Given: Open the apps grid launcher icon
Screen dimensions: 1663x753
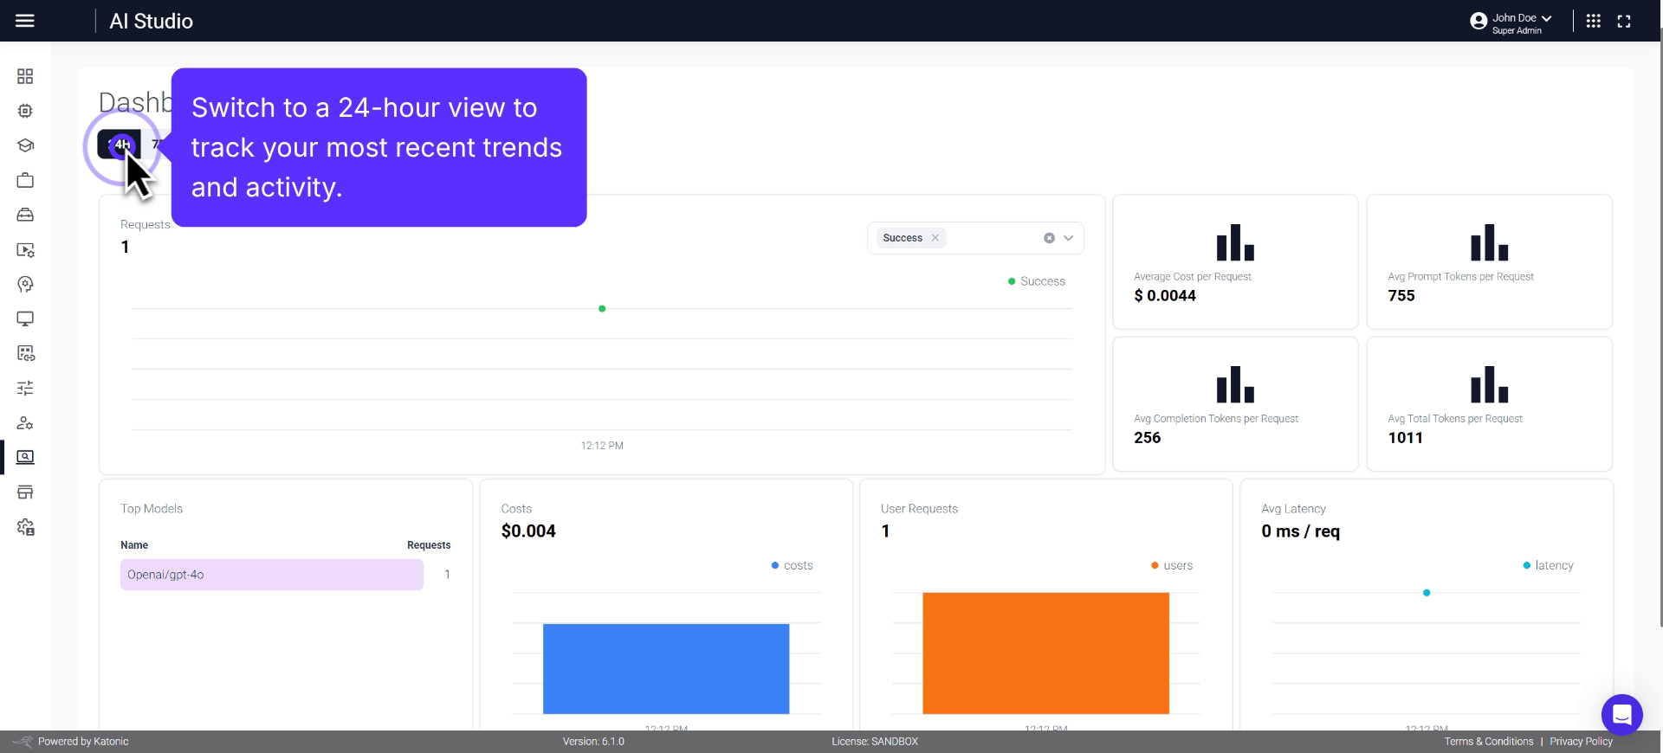Looking at the screenshot, I should 1593,21.
